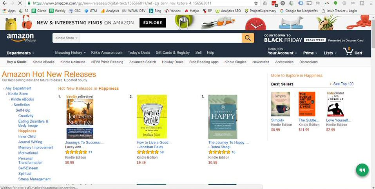This screenshot has width=375, height=189.
Task: Open the Simplify best seller thumbnail
Action: tap(280, 104)
